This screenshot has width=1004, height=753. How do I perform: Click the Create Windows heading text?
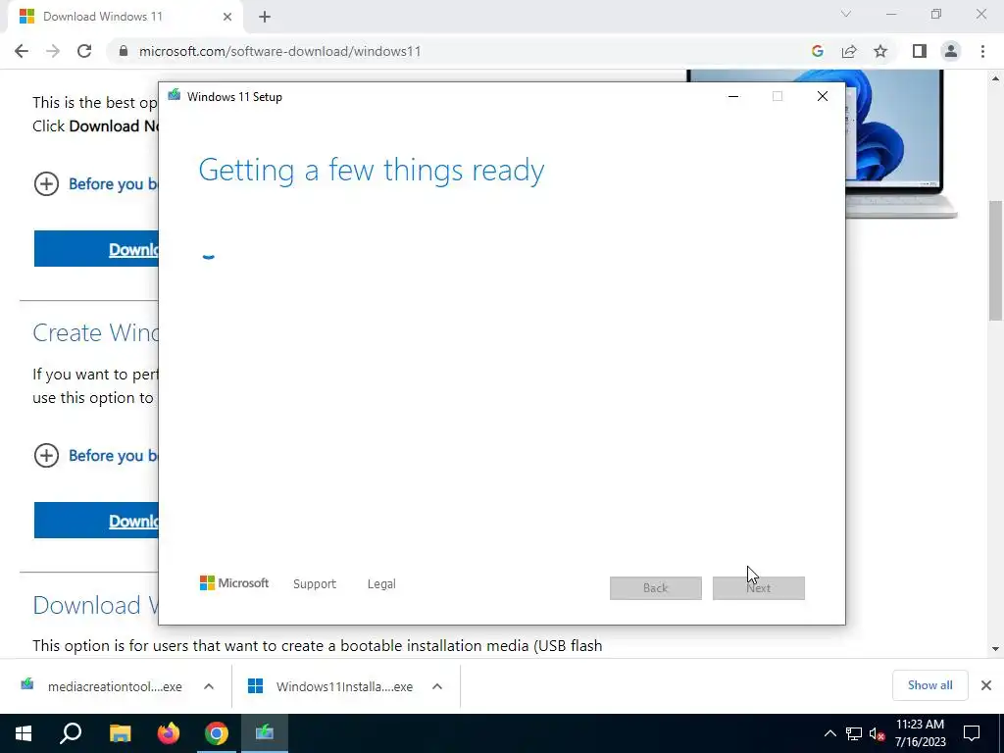pos(95,333)
